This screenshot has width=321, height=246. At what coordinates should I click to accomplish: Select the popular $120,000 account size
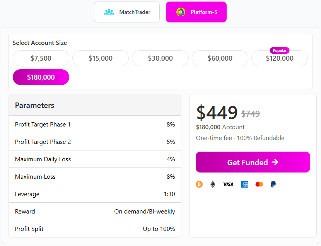tap(279, 59)
